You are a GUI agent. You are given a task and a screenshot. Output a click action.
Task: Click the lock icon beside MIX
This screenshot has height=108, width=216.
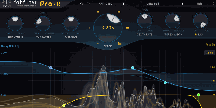(195, 35)
